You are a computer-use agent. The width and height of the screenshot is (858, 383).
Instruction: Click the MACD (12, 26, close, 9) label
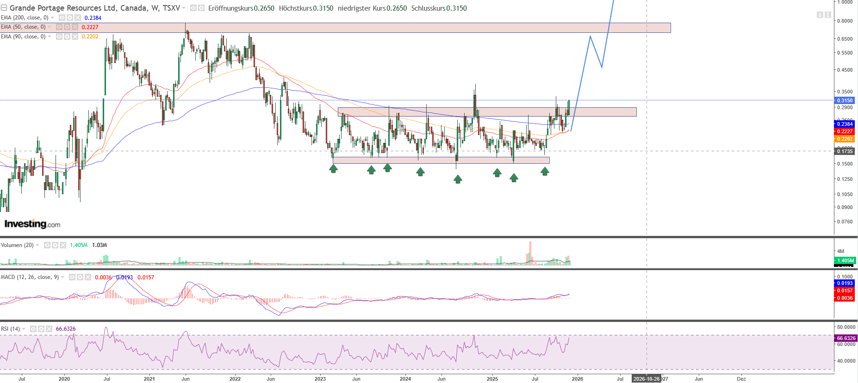point(30,277)
